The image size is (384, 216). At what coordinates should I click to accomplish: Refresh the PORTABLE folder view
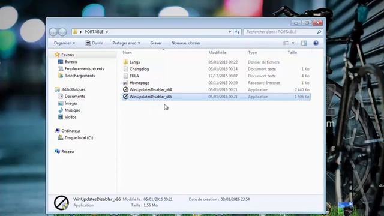click(x=237, y=32)
